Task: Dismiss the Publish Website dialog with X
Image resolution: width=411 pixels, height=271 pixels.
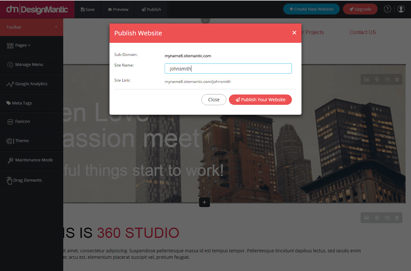Action: click(294, 33)
